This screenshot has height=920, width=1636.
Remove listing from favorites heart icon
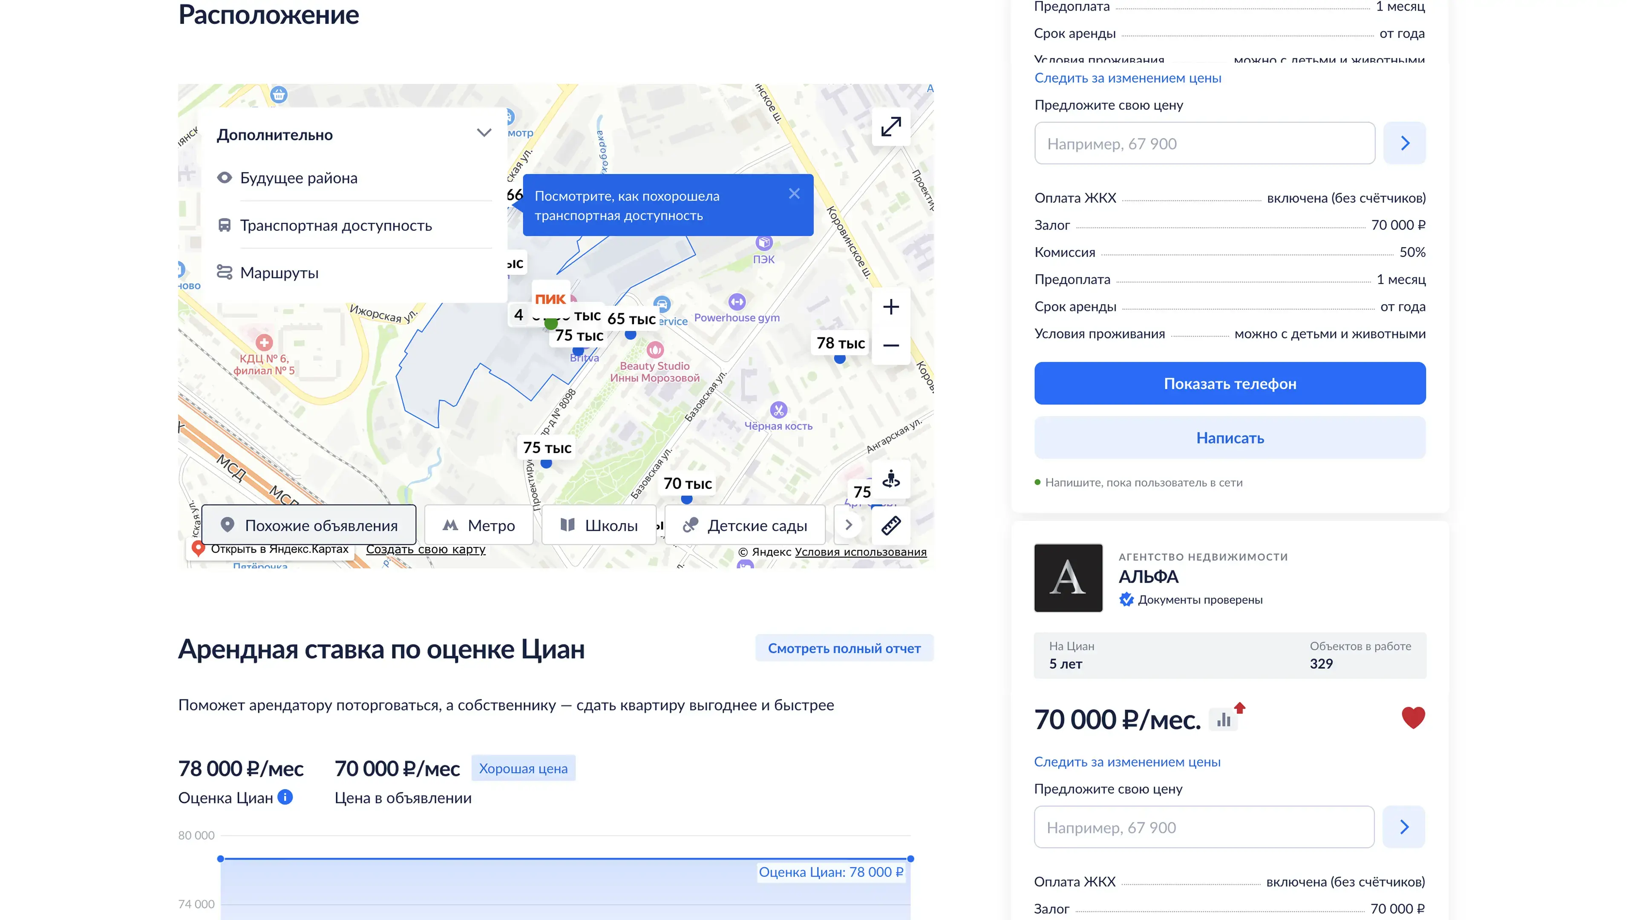tap(1412, 718)
